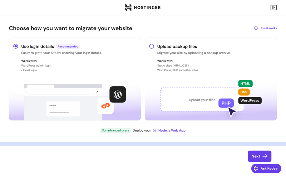Click the PHP badge
Viewport: 286px width, 176px height.
point(226,103)
